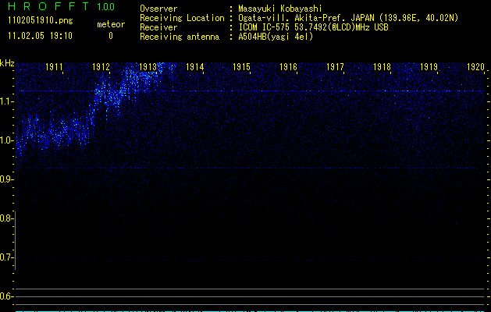This screenshot has height=312, width=491.
Task: Click the Receiving Location label
Action: 182,18
